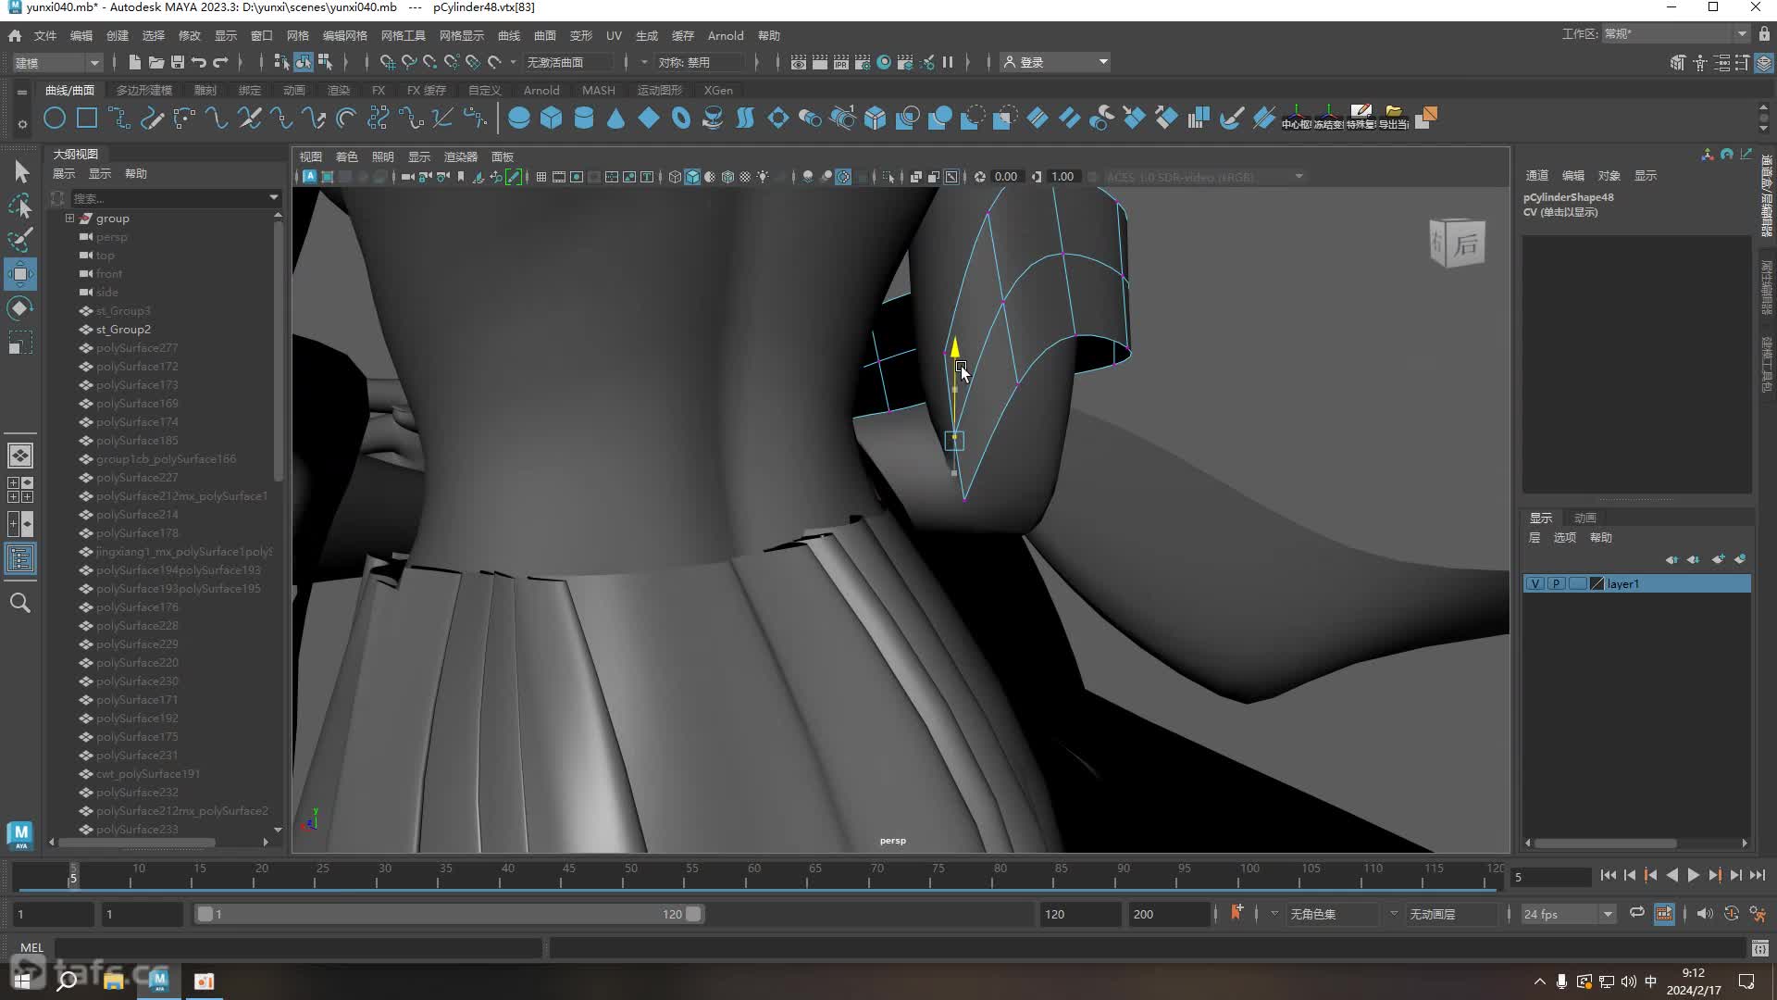The image size is (1777, 1000).
Task: Open the 无动画层 animation layer dropdown
Action: click(1450, 914)
